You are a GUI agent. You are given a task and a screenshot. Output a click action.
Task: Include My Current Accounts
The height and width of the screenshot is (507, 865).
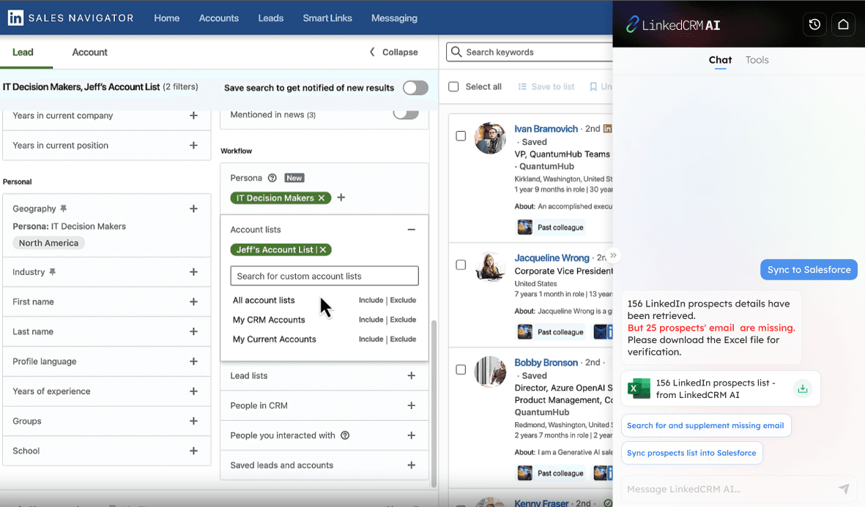[x=371, y=339]
